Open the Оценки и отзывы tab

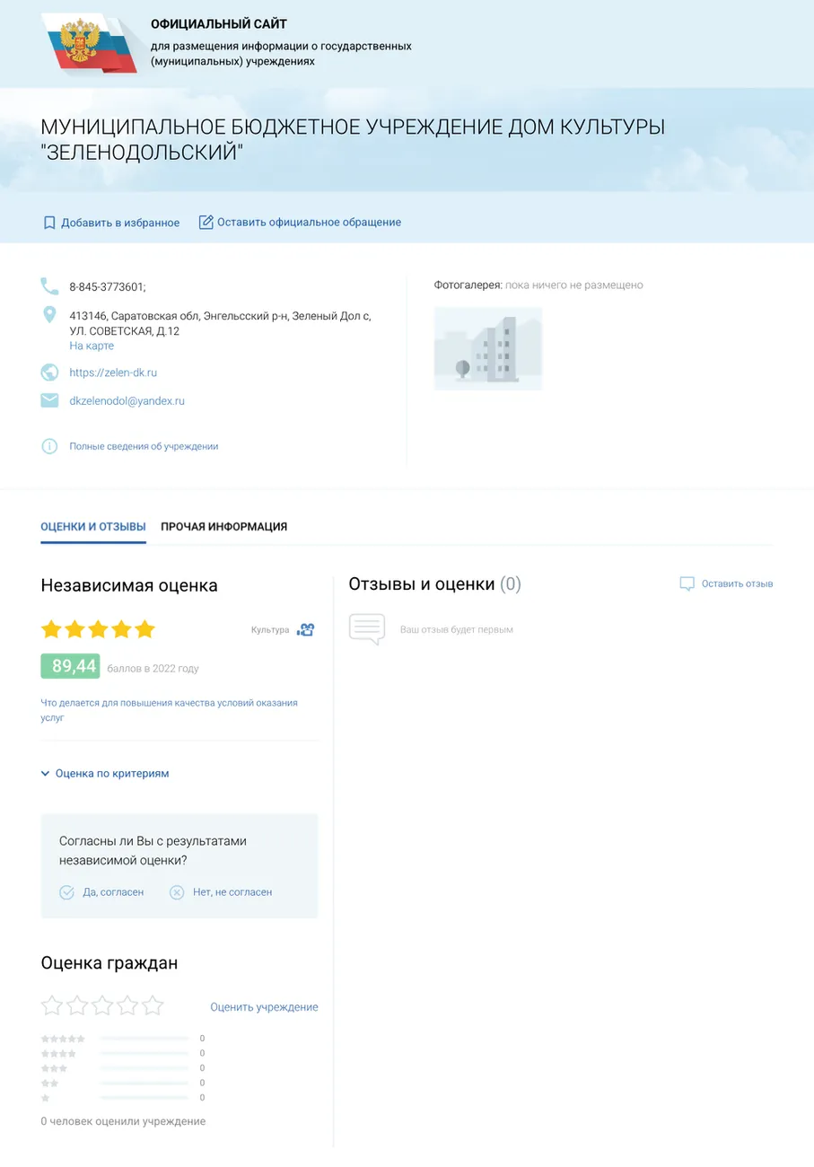[93, 527]
